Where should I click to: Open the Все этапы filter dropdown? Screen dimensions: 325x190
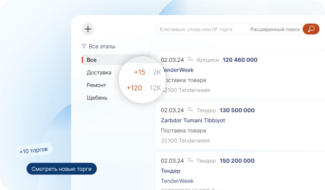click(102, 47)
